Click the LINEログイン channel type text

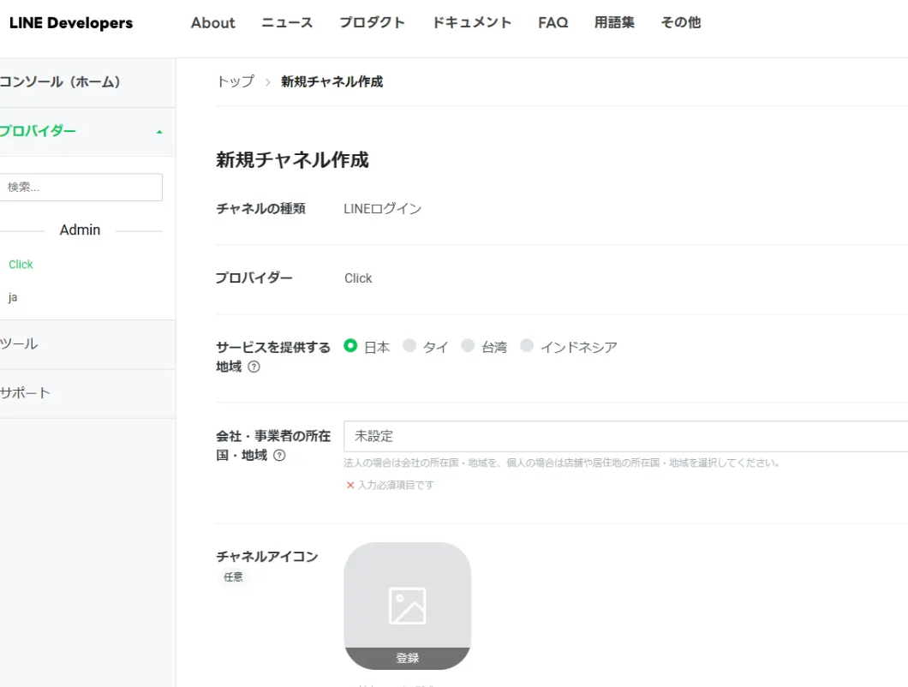pyautogui.click(x=383, y=208)
